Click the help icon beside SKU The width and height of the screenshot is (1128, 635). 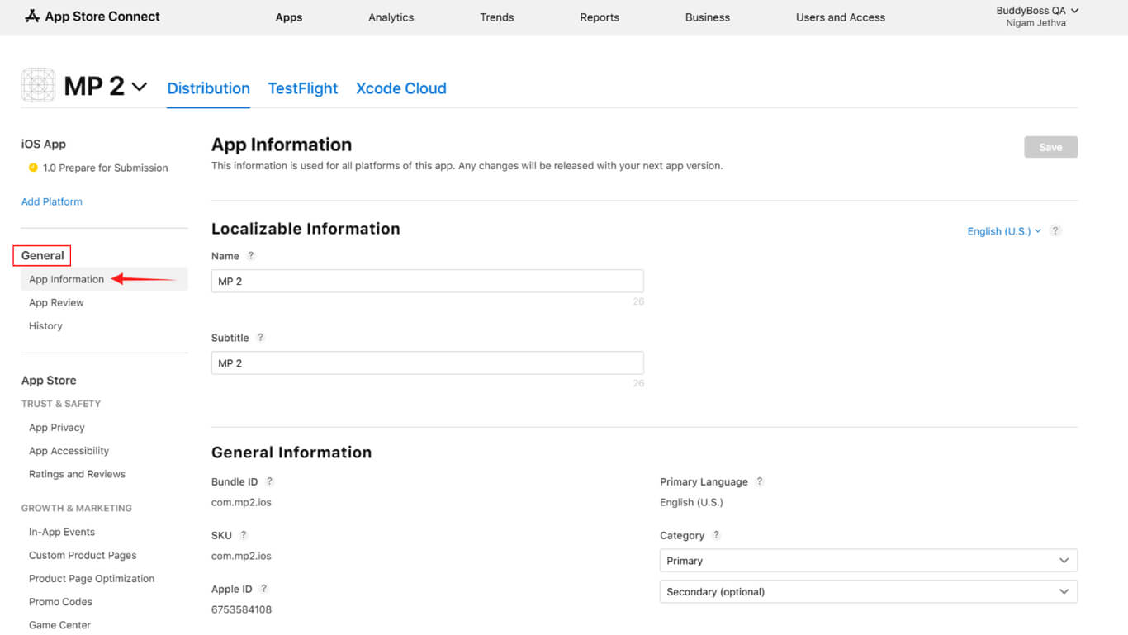(244, 535)
